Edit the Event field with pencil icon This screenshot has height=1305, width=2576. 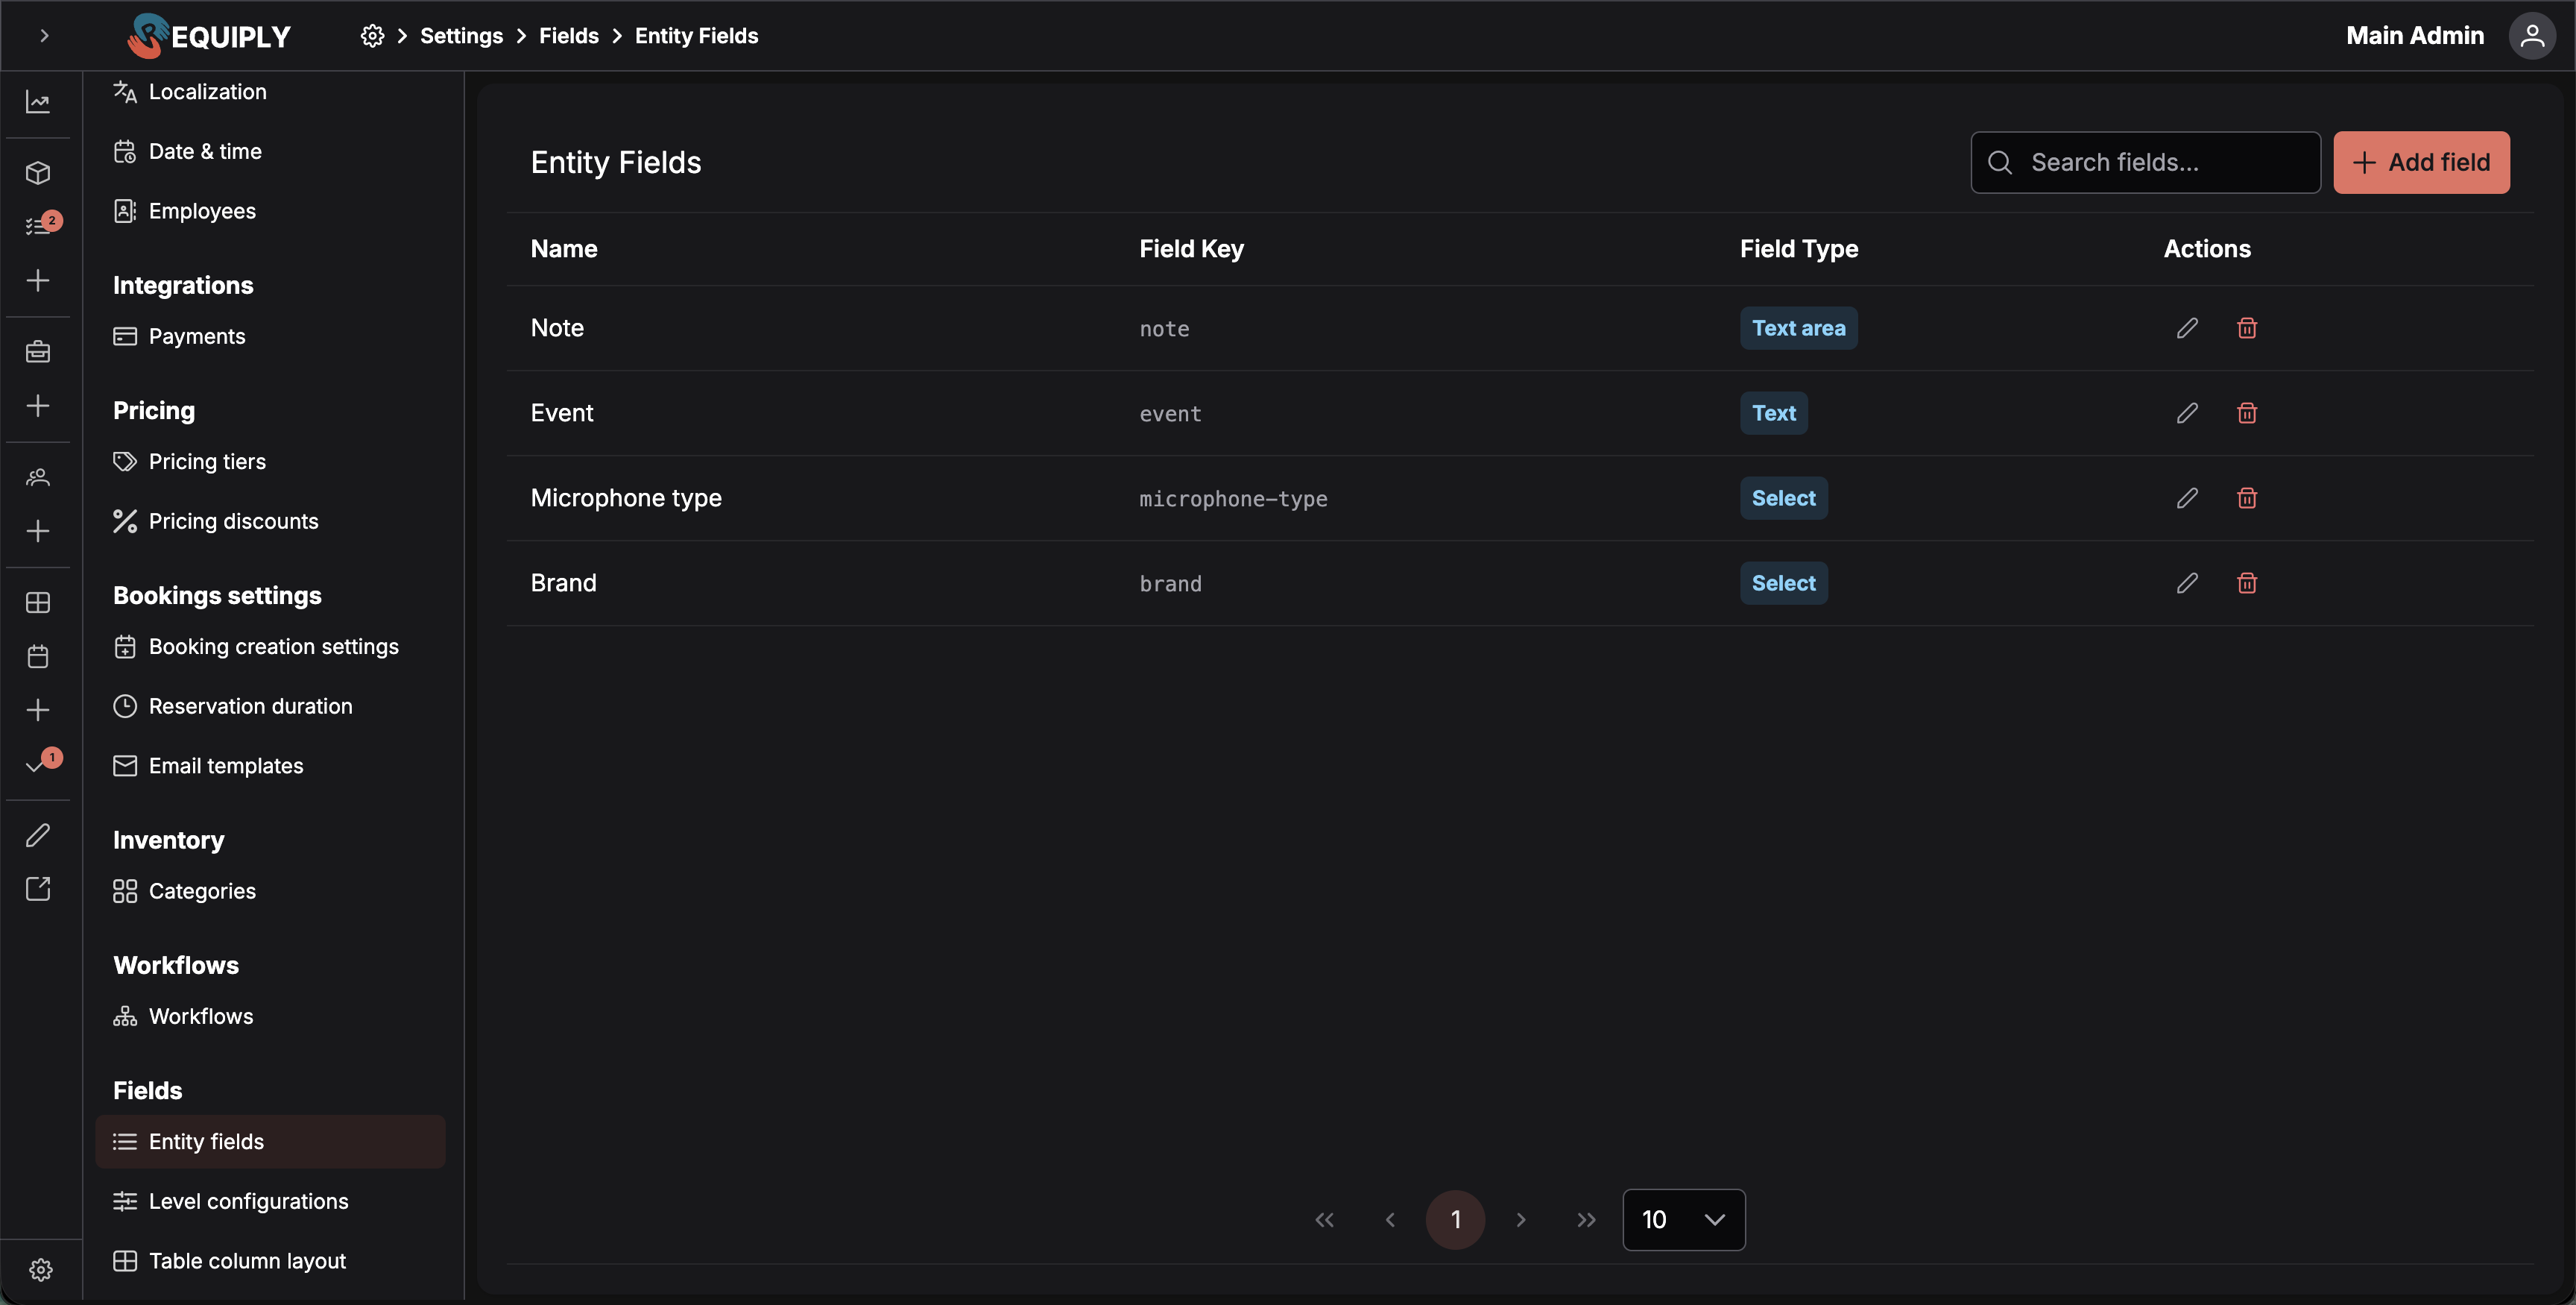click(2187, 413)
